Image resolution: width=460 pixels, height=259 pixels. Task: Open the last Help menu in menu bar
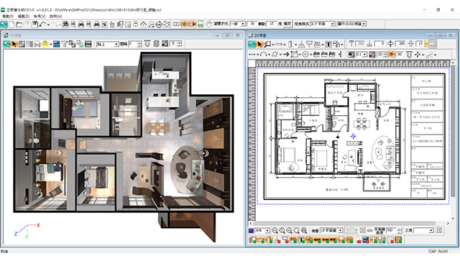coord(56,17)
